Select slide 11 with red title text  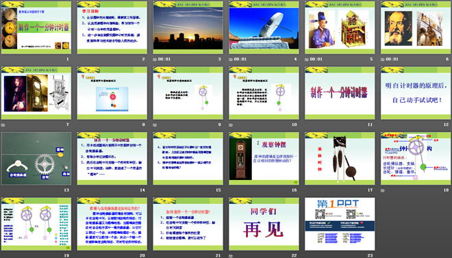340,93
